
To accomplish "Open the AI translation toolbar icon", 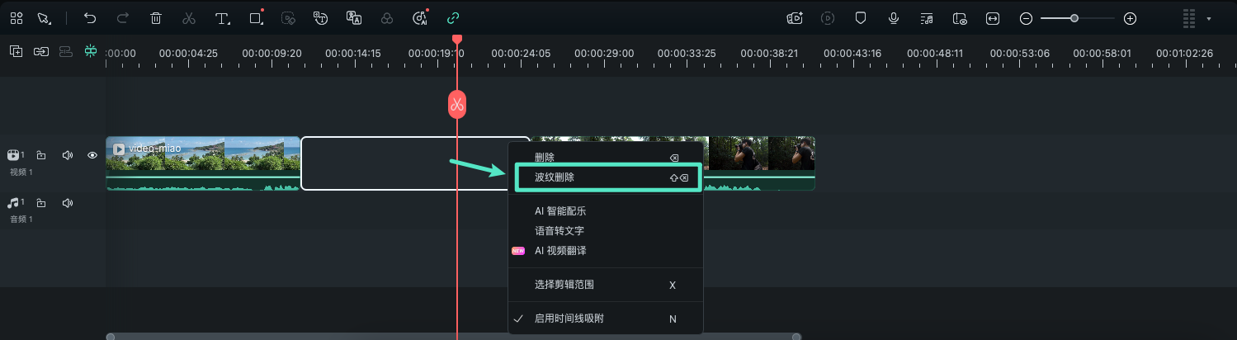I will tap(354, 18).
